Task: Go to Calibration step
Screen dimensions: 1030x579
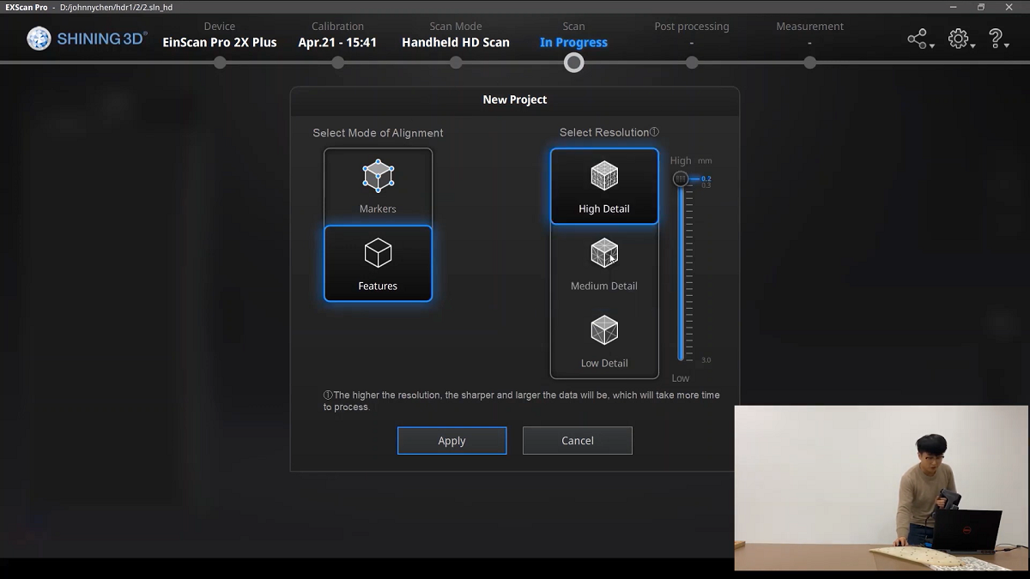Action: (337, 34)
